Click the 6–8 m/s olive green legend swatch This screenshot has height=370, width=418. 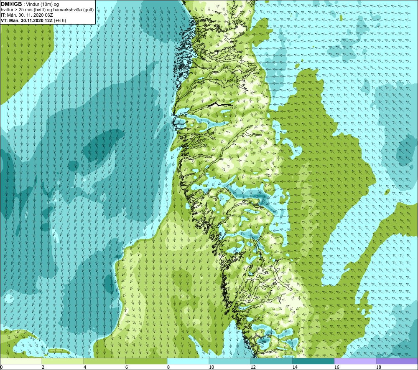[146, 361]
